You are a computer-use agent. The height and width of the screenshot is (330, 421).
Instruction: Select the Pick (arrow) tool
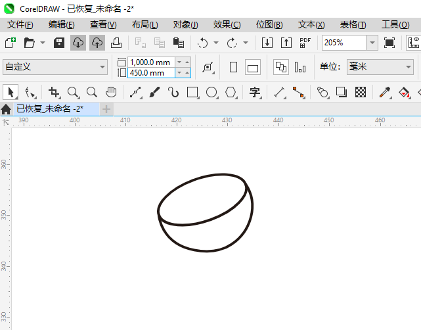click(x=11, y=92)
